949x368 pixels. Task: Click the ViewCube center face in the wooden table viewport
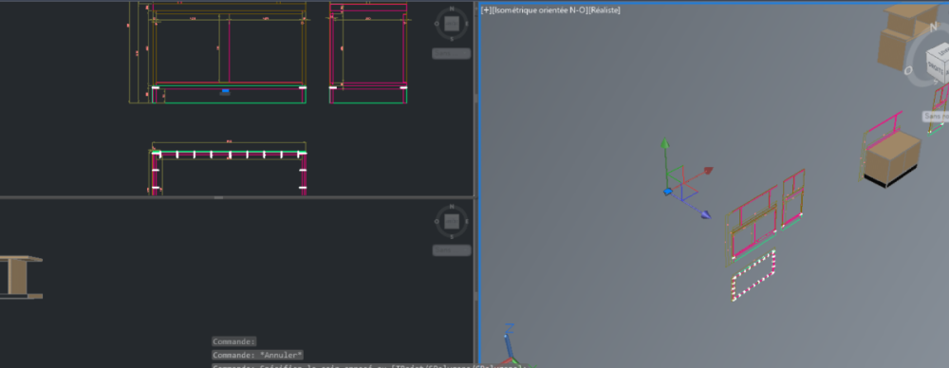click(452, 222)
